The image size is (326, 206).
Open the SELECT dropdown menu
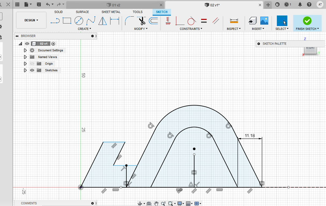pyautogui.click(x=282, y=29)
